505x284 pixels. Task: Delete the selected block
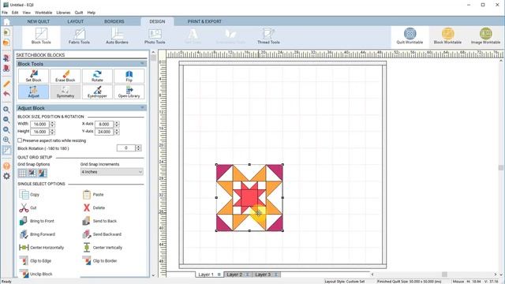tap(94, 207)
